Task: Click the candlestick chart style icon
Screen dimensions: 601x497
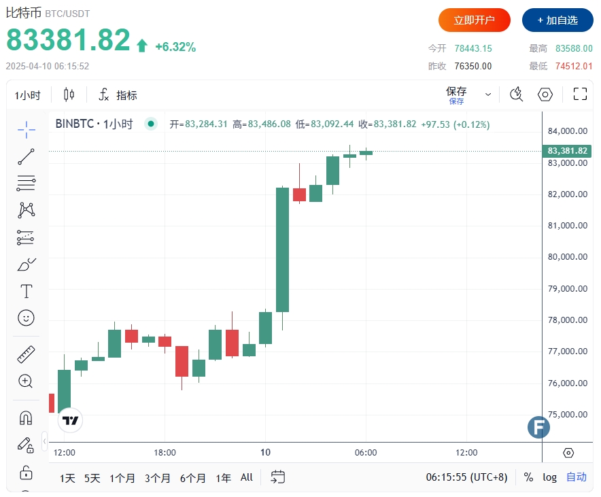Action: 69,95
